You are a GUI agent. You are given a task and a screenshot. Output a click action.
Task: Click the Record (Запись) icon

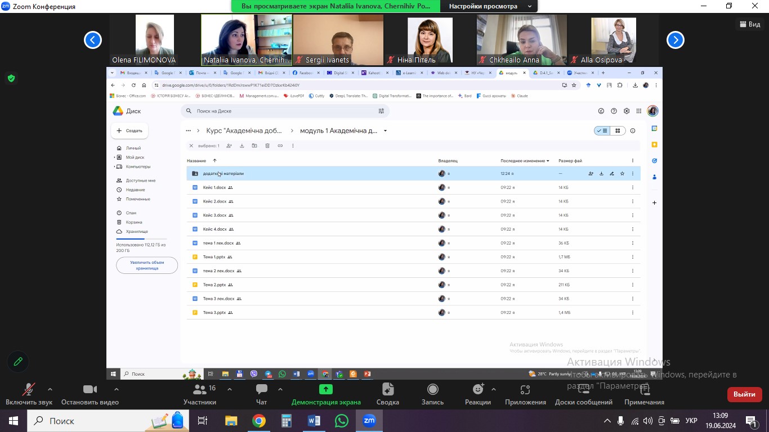tap(432, 390)
